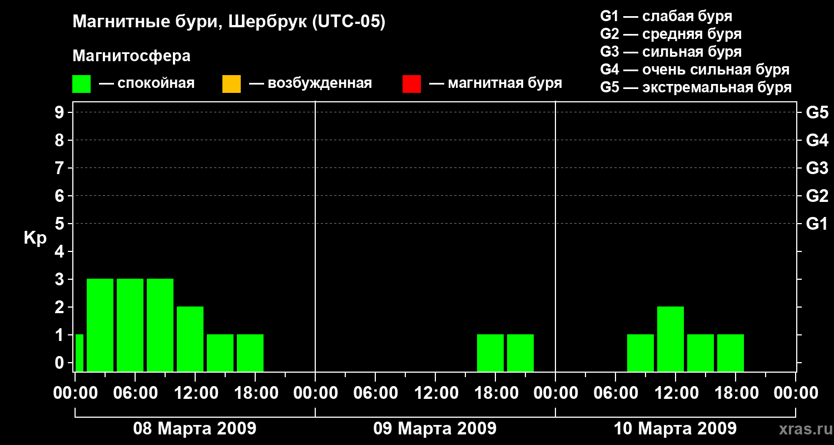Click the 12:00 Kp 2 bar on 08 Марта
Screen dimensions: 834x445
(190, 339)
